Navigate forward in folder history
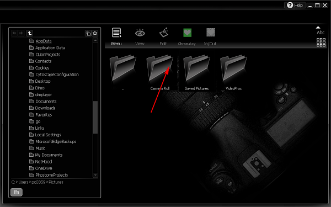Image resolution: width=331 pixels, height=207 pixels. pyautogui.click(x=21, y=33)
